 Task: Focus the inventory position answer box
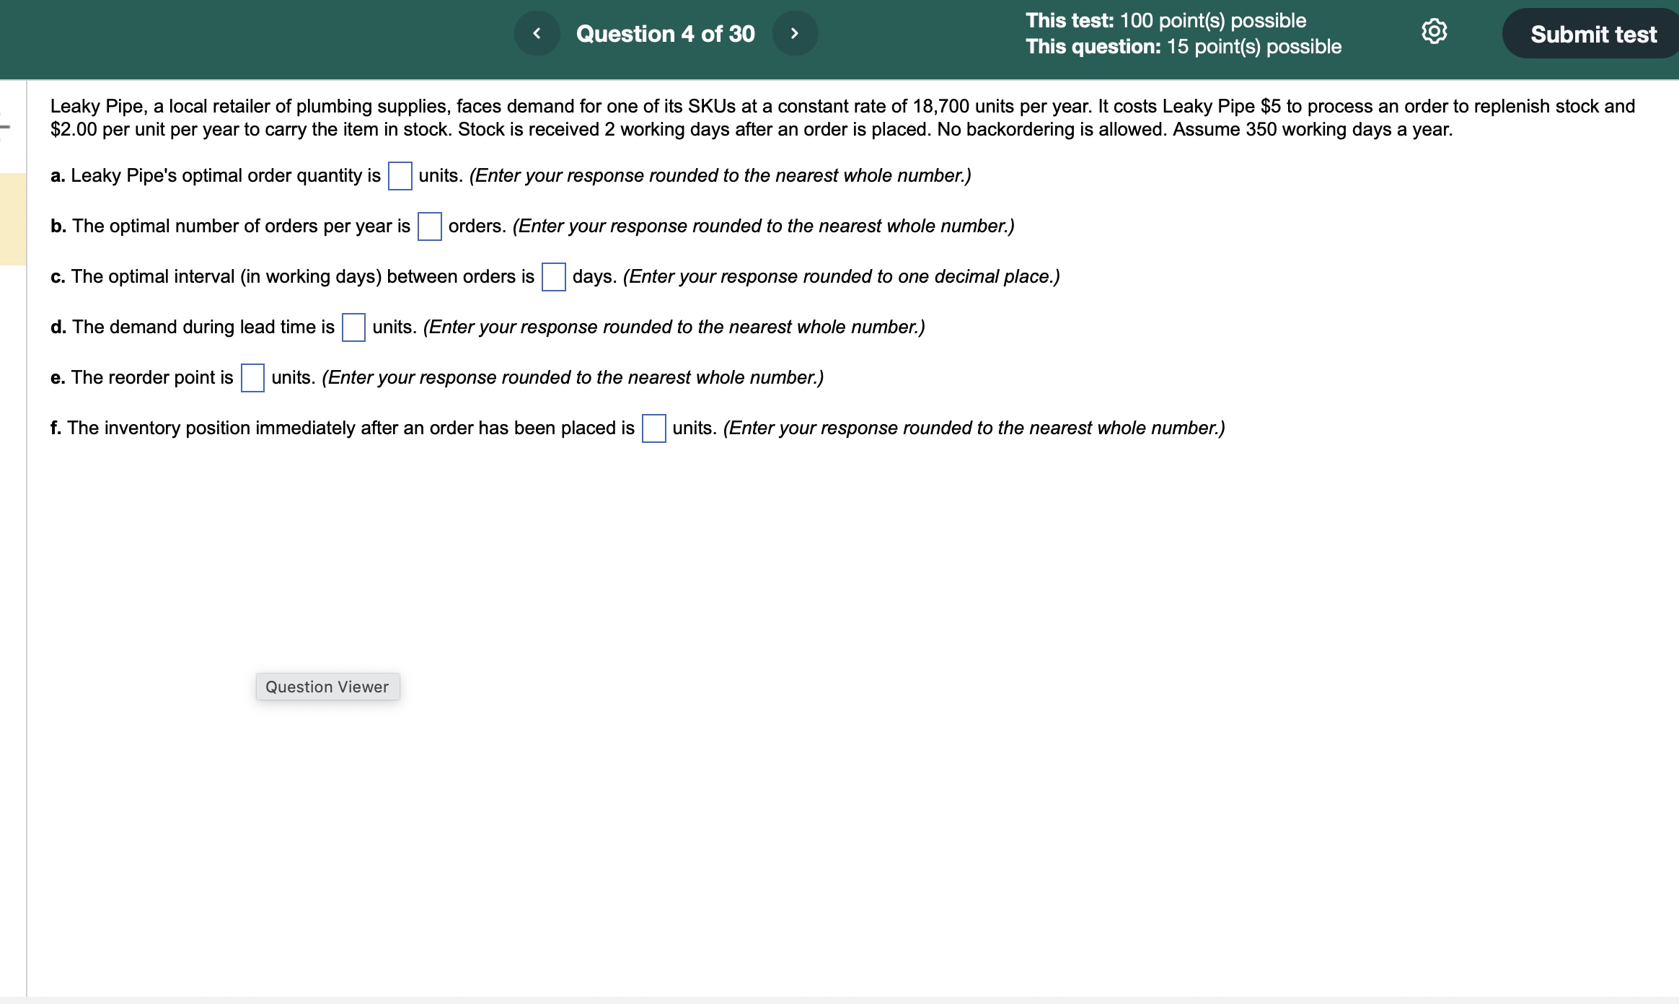pos(653,428)
